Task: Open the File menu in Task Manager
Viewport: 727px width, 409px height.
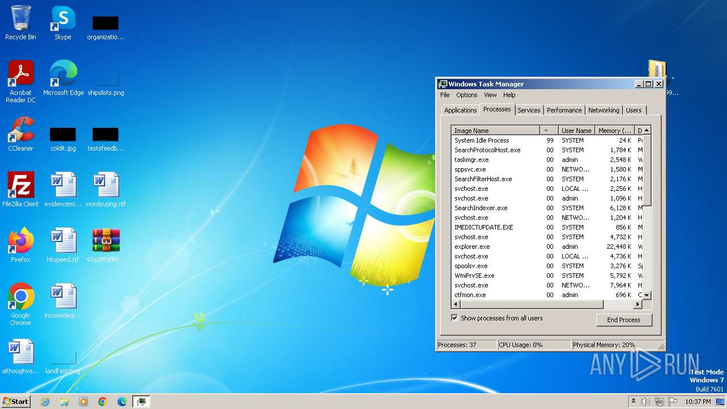Action: [x=445, y=95]
